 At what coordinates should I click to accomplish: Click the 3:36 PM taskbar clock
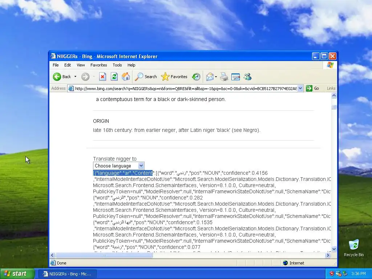(x=358, y=274)
